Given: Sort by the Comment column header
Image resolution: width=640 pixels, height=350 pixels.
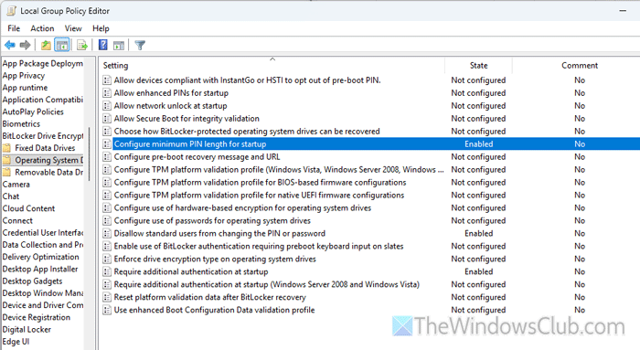Looking at the screenshot, I should click(x=579, y=65).
